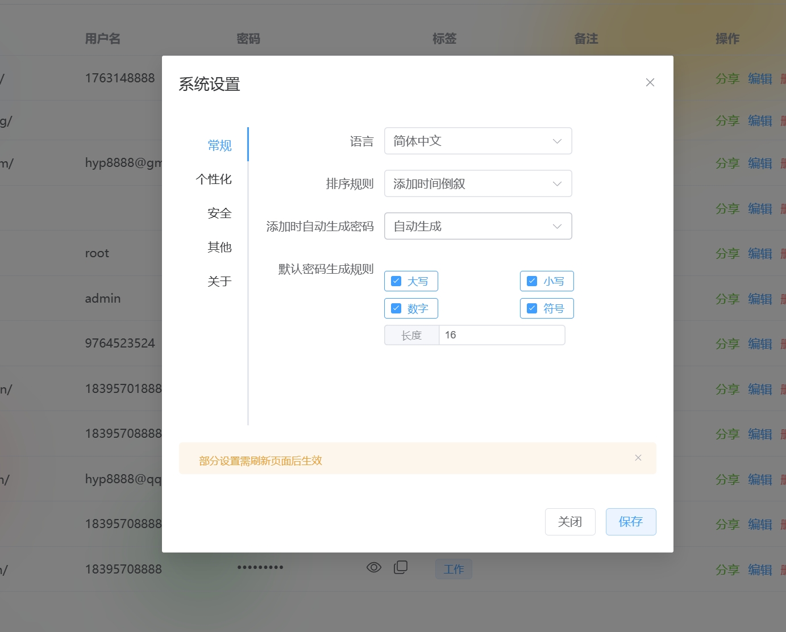
Task: Click the 操作 column header
Action: (x=727, y=39)
